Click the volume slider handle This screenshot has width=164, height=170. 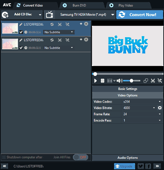132,81
